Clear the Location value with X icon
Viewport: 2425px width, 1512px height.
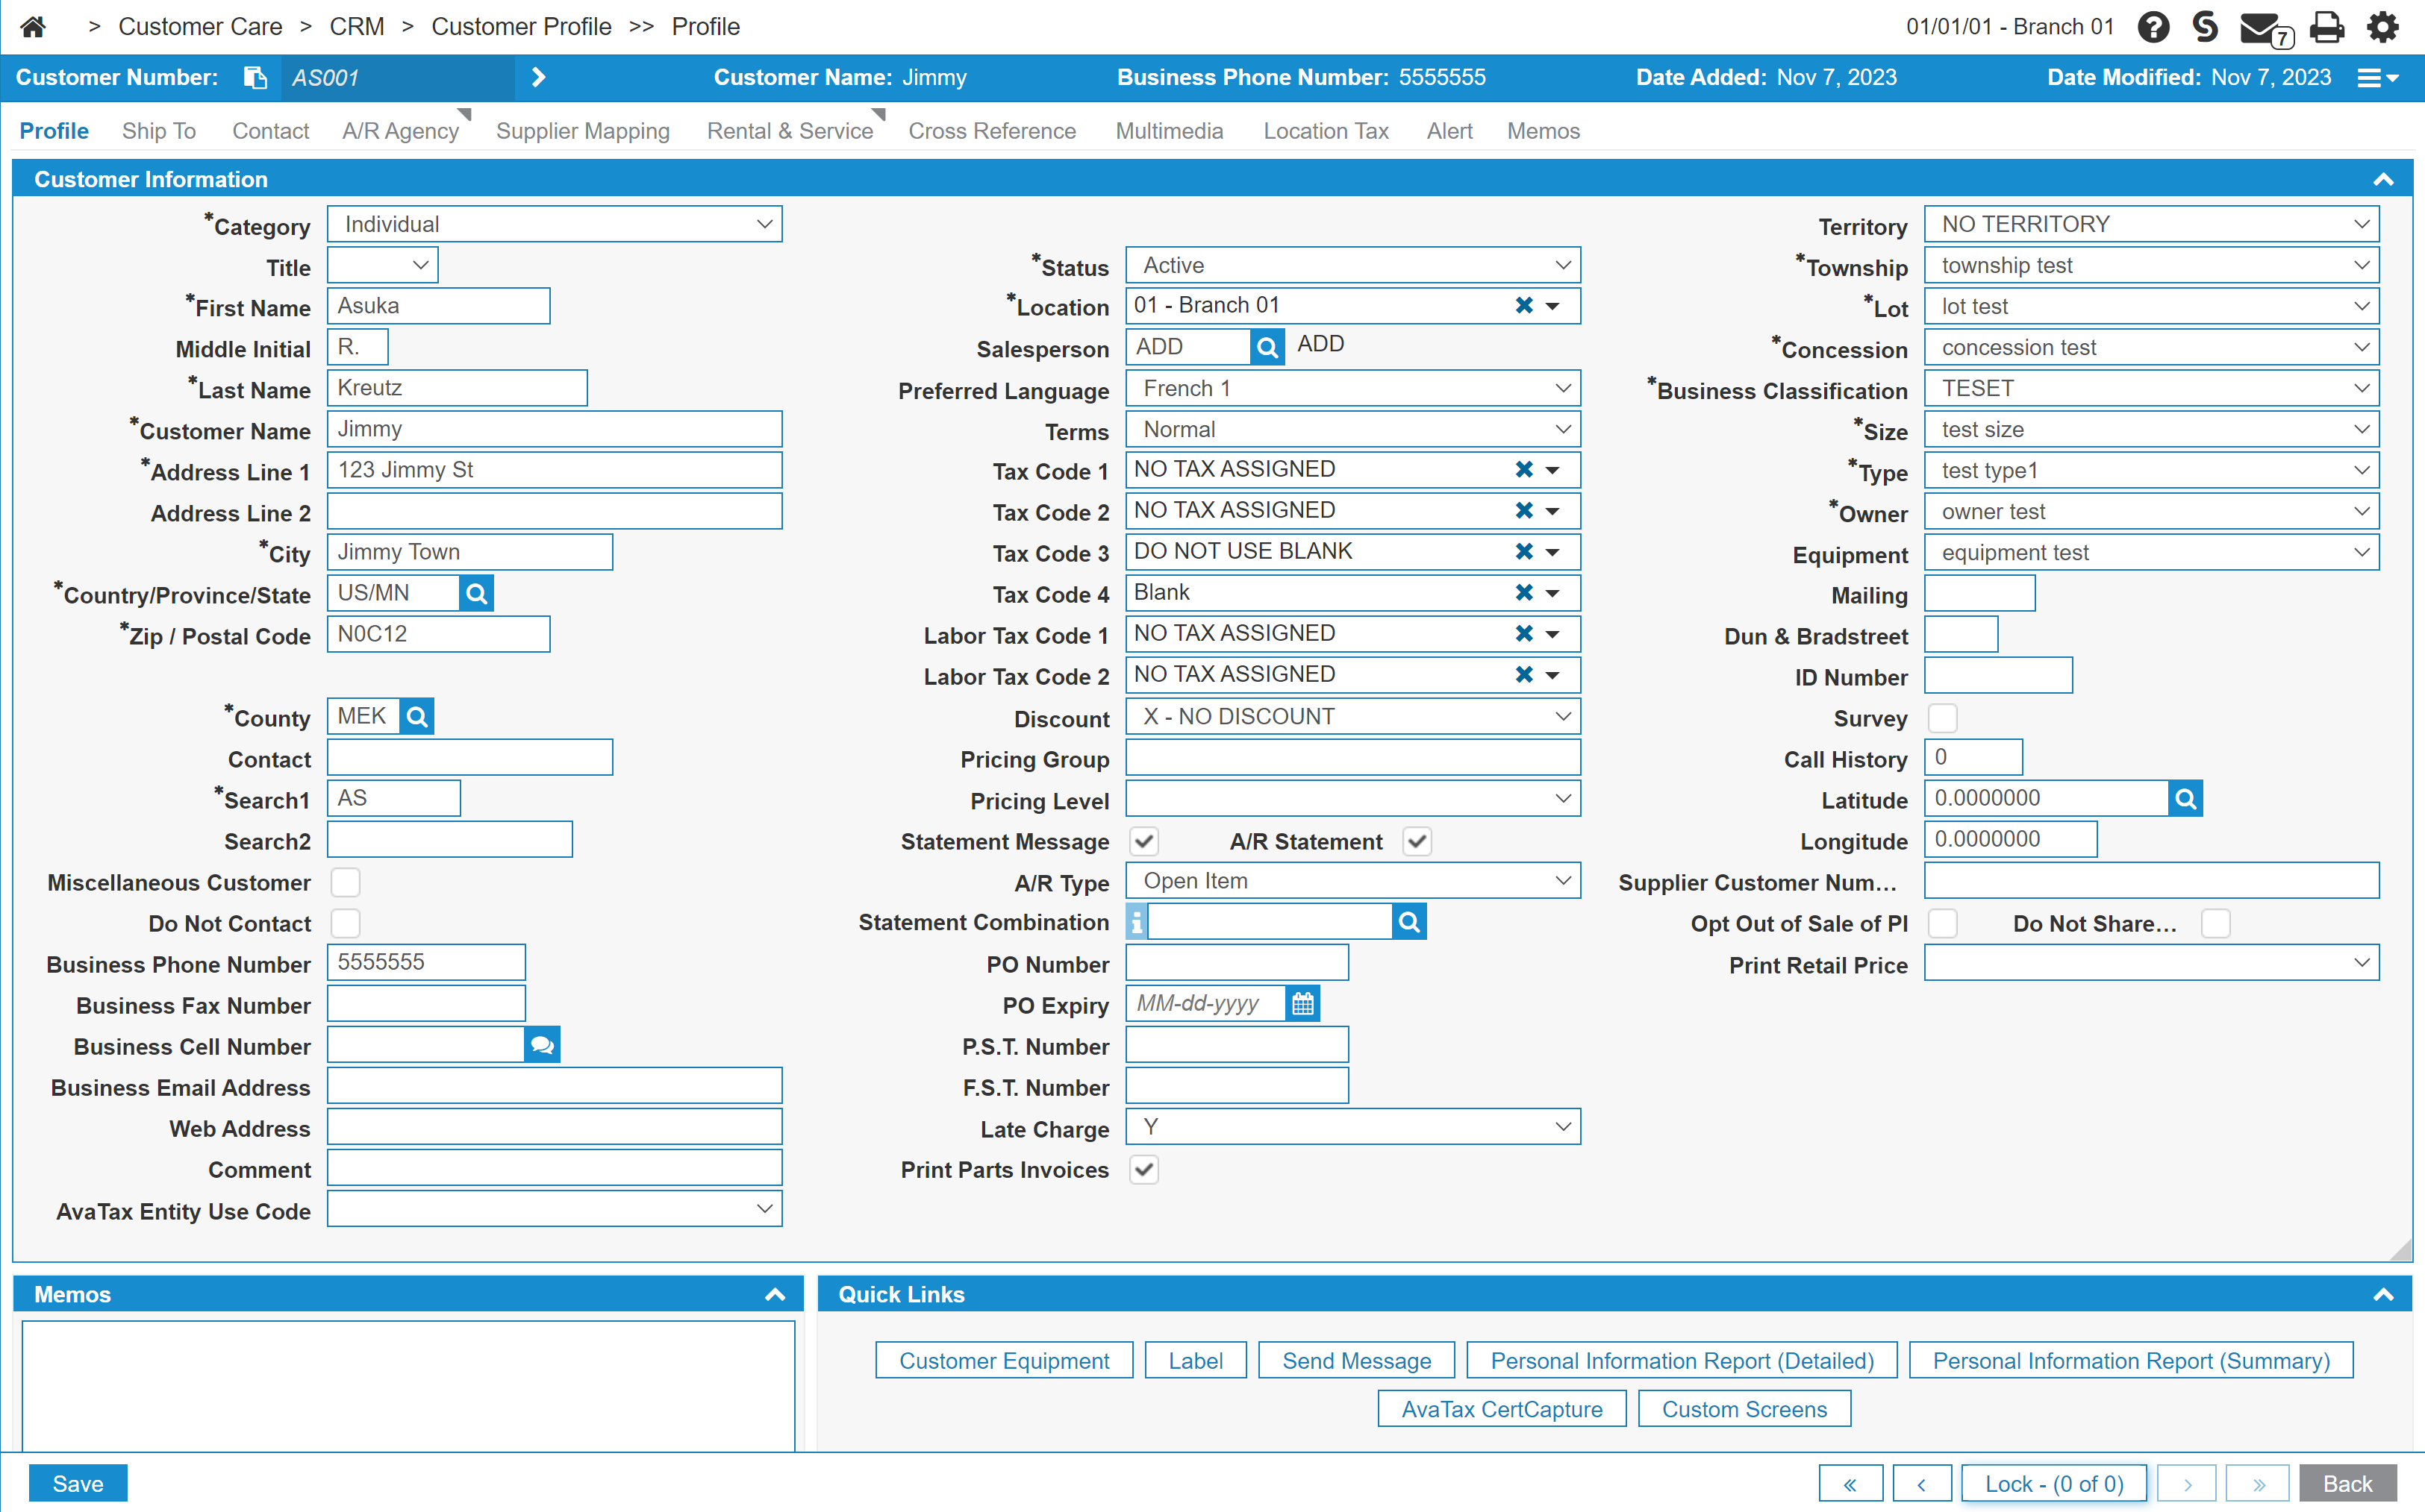1523,306
